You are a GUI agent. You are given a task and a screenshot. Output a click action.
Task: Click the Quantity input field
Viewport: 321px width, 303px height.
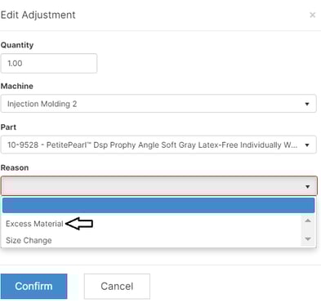coord(49,64)
